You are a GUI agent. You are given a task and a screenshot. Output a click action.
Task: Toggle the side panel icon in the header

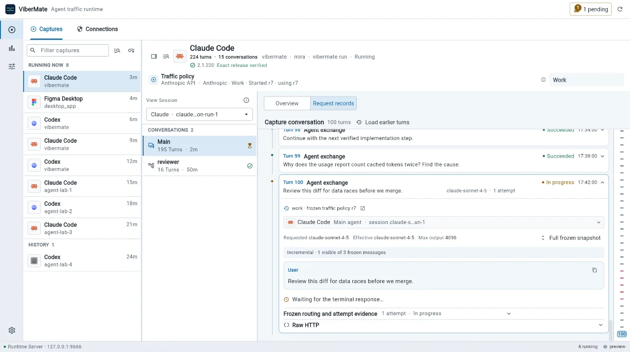(x=154, y=57)
